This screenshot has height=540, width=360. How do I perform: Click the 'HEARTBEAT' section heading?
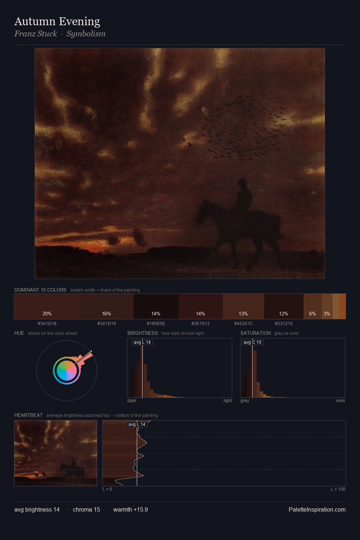(x=28, y=415)
